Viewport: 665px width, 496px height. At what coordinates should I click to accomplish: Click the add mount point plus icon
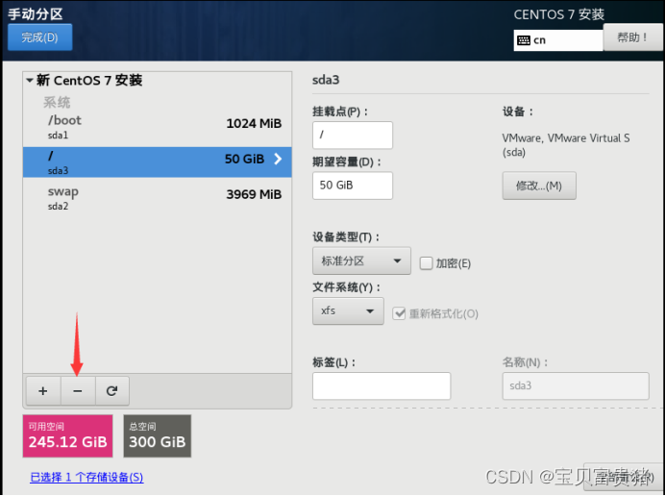click(43, 391)
